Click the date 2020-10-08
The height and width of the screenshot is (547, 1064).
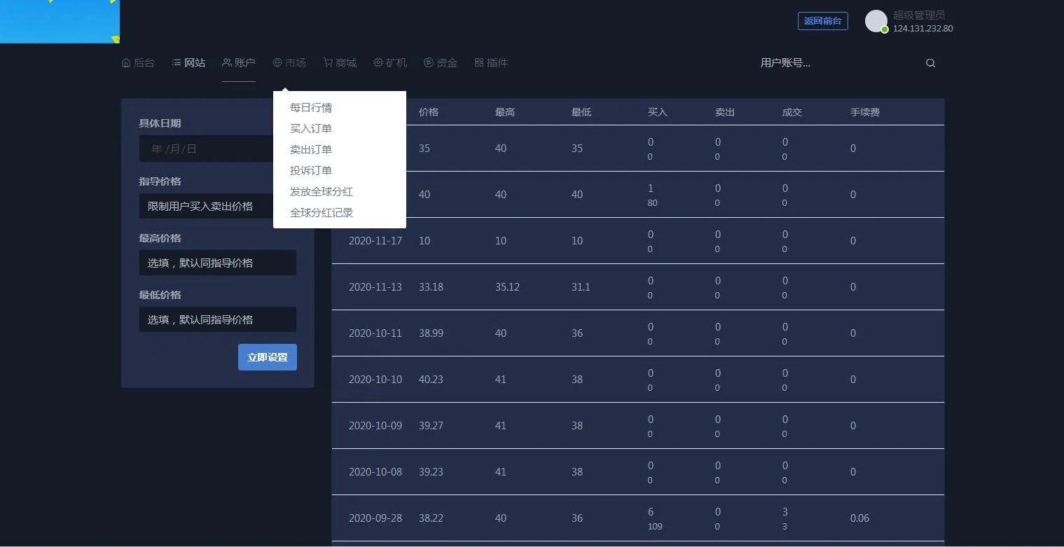coord(375,472)
